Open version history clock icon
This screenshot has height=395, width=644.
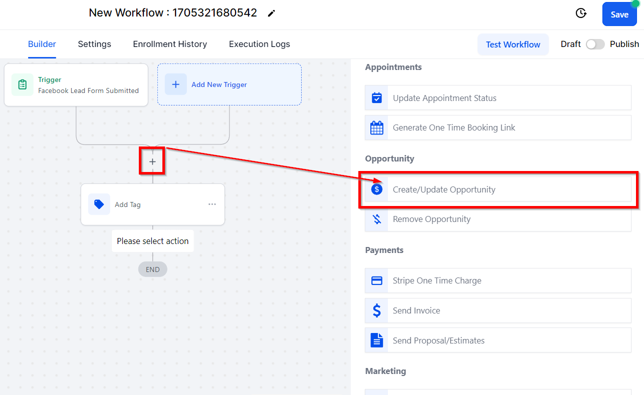point(581,13)
